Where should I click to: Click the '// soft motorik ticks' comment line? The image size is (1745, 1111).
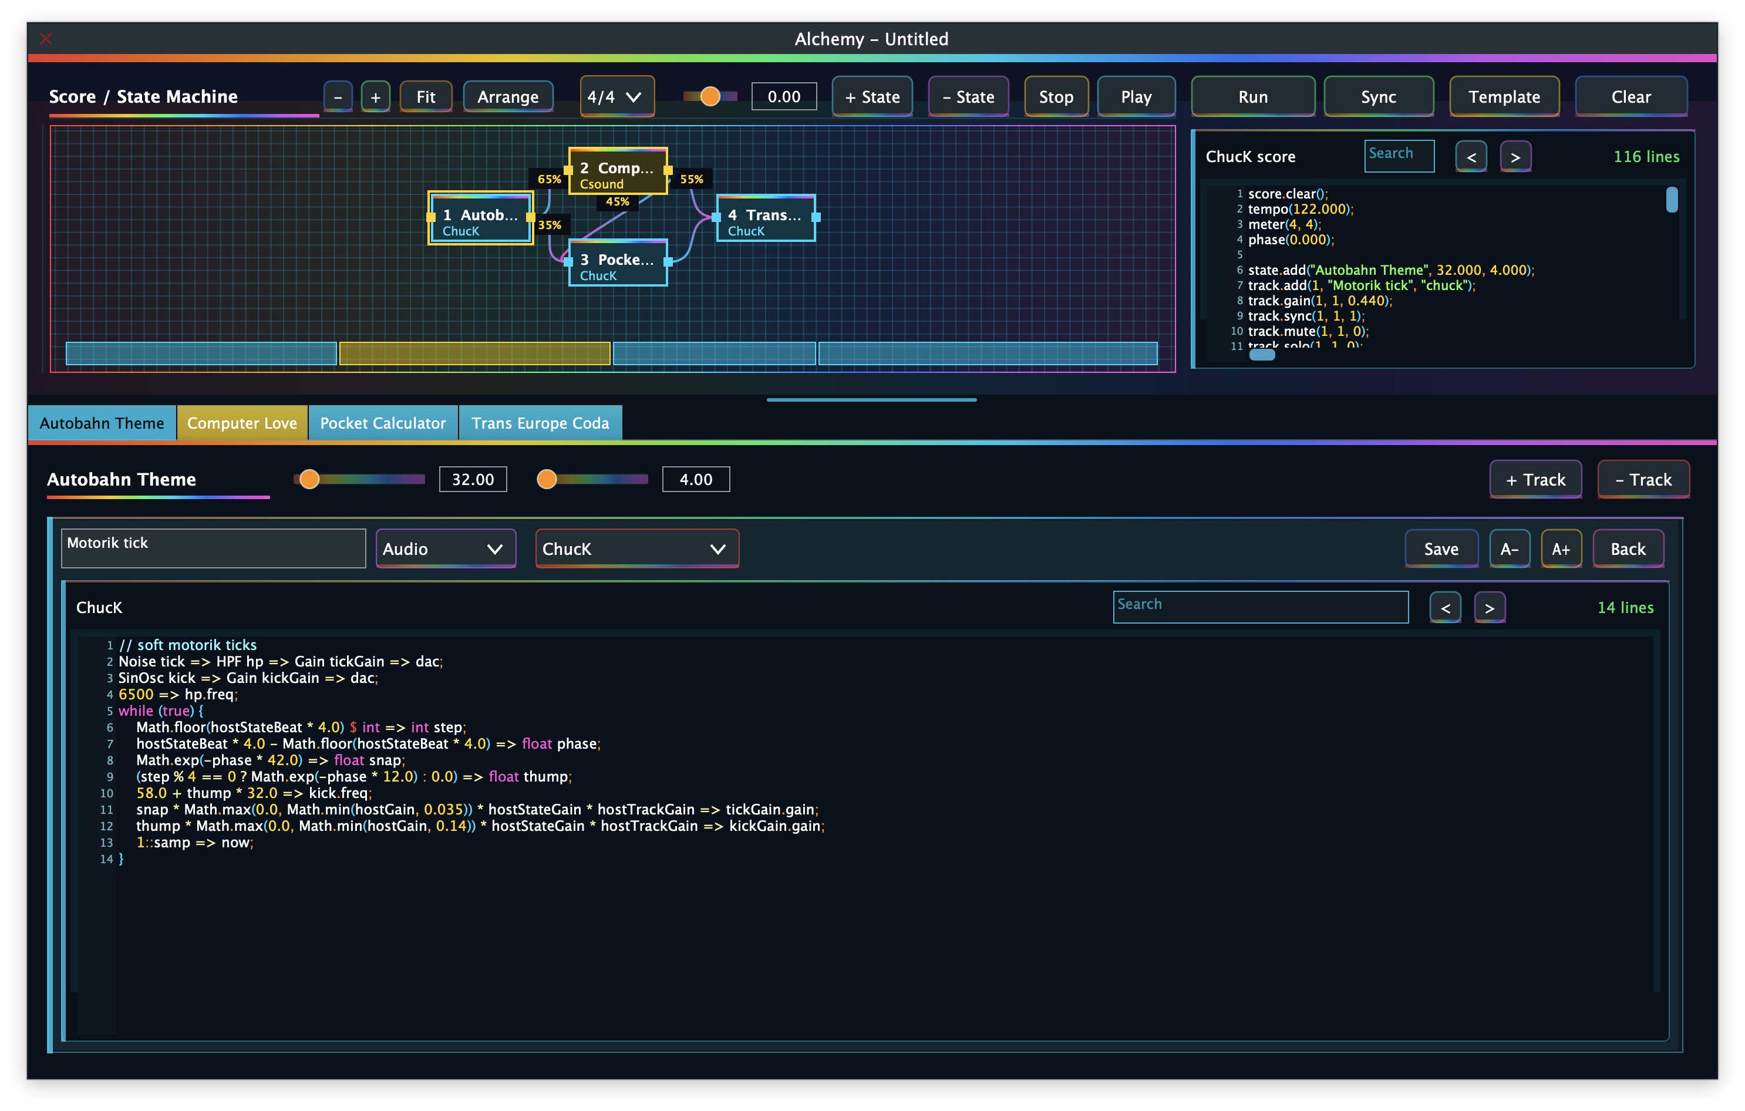[x=188, y=645]
